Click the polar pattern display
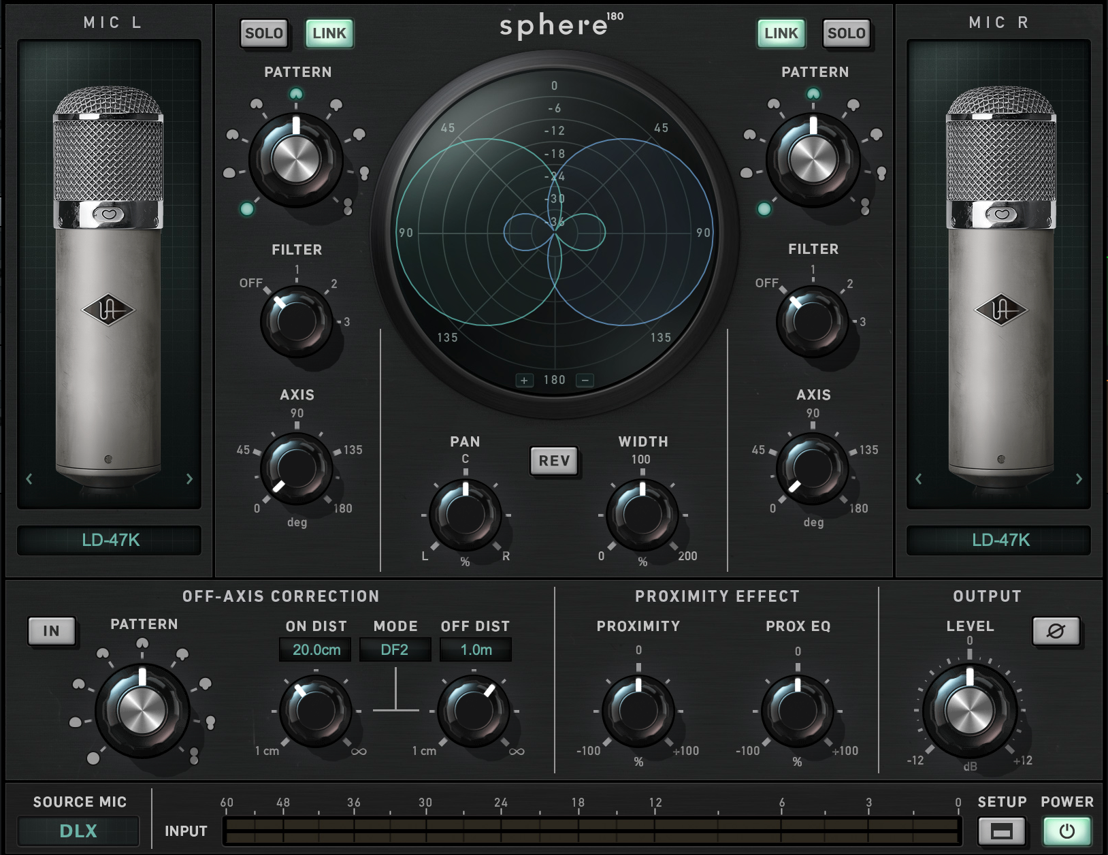Image resolution: width=1108 pixels, height=855 pixels. pyautogui.click(x=555, y=232)
